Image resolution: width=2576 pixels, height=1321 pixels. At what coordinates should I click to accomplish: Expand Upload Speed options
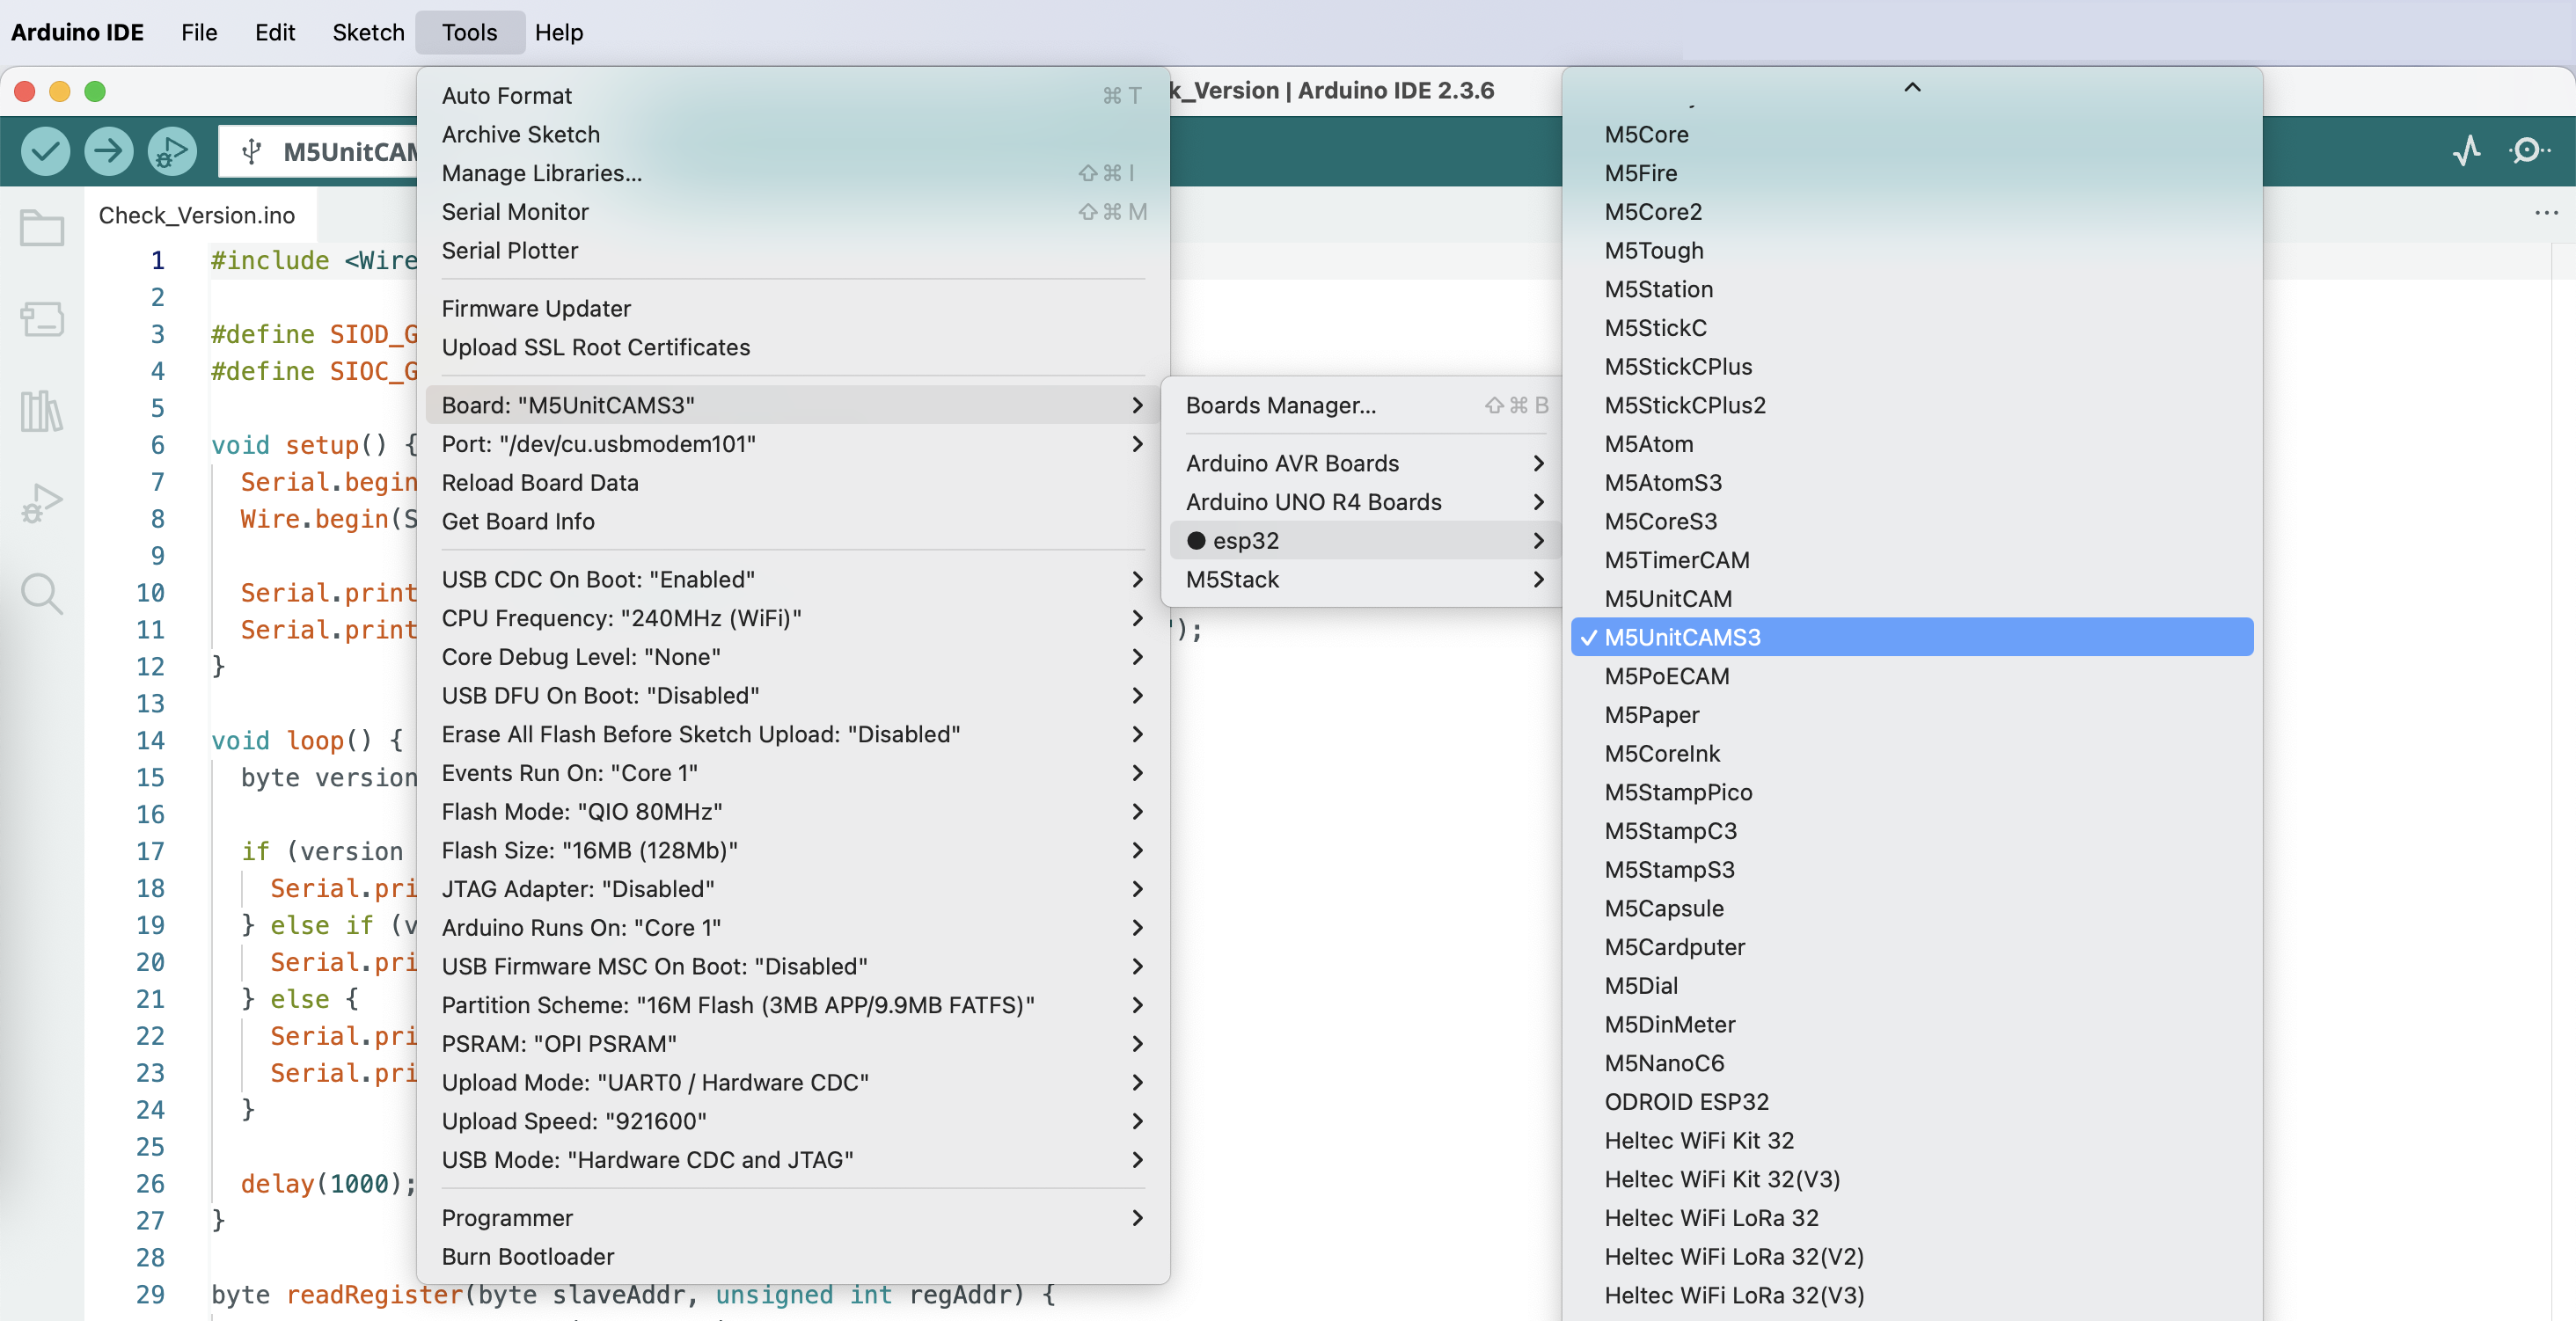(x=793, y=1121)
